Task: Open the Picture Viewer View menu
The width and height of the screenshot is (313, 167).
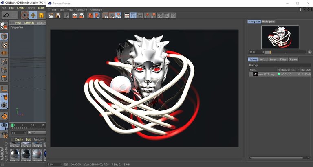Action: [70, 10]
